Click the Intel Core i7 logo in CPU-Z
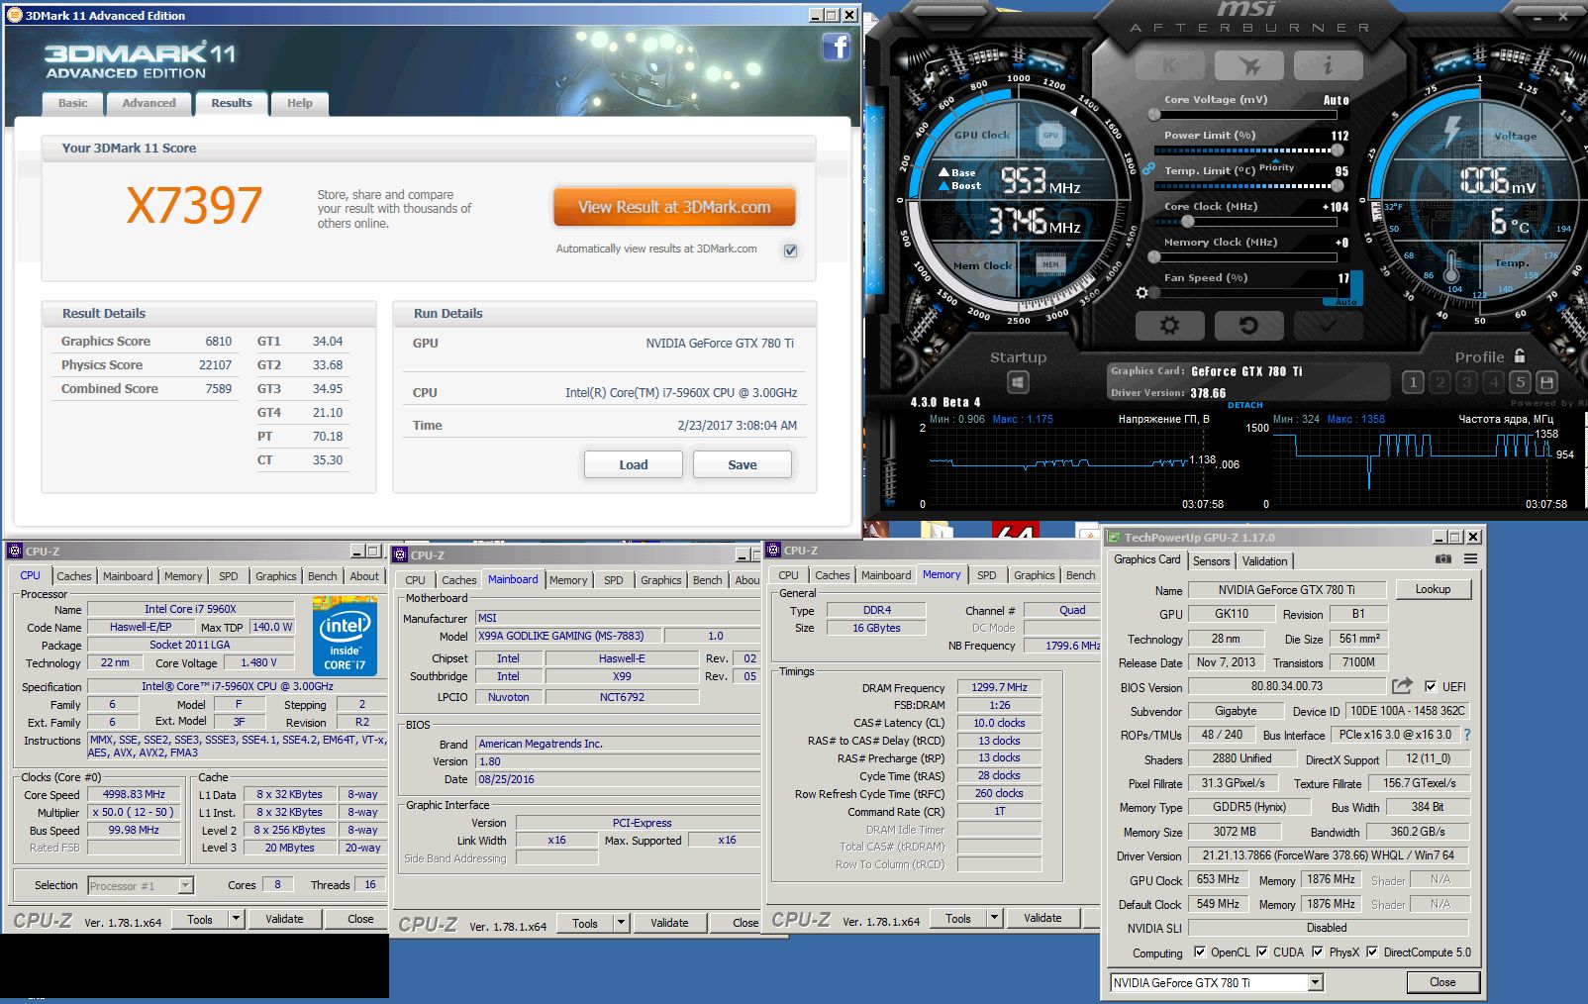This screenshot has height=1004, width=1588. [345, 636]
